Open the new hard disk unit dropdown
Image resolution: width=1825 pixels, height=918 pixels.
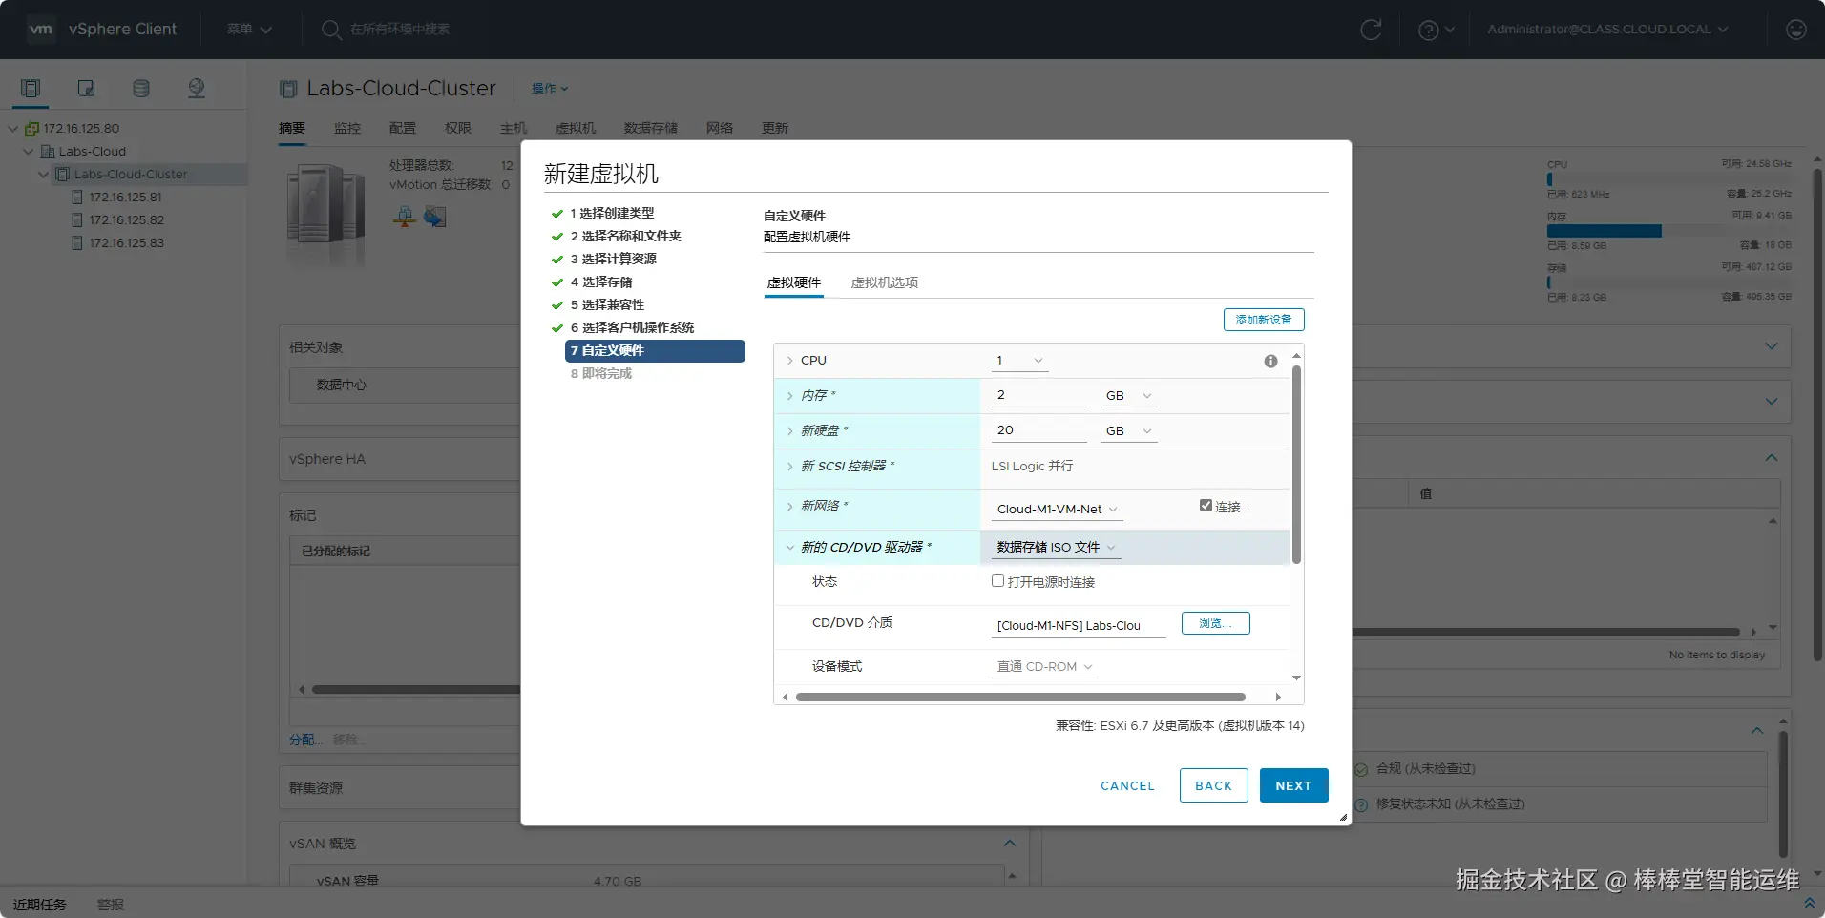(1128, 431)
